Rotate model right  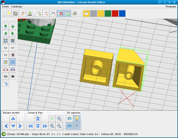20,126
